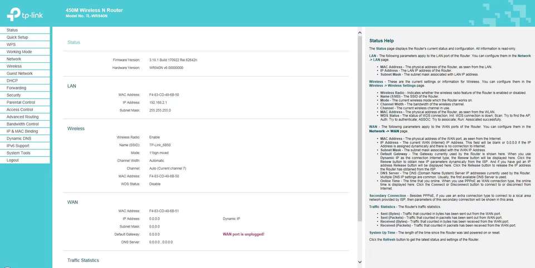535x268 pixels.
Task: Open the Wireless settings menu
Action: tap(25, 66)
